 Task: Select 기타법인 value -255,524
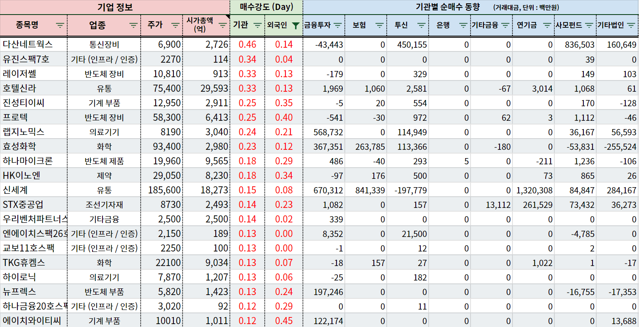(617, 146)
